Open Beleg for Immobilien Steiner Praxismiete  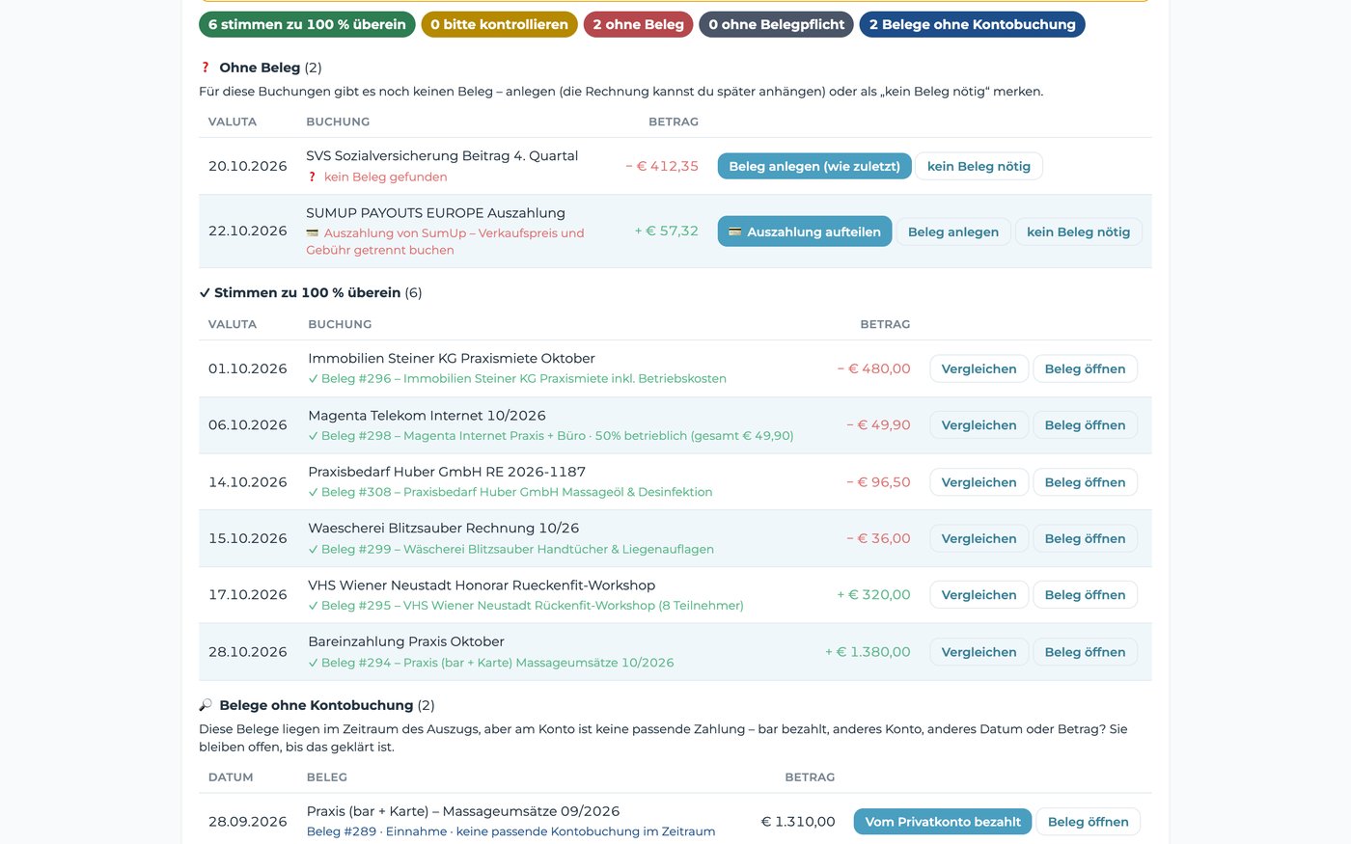point(1085,368)
